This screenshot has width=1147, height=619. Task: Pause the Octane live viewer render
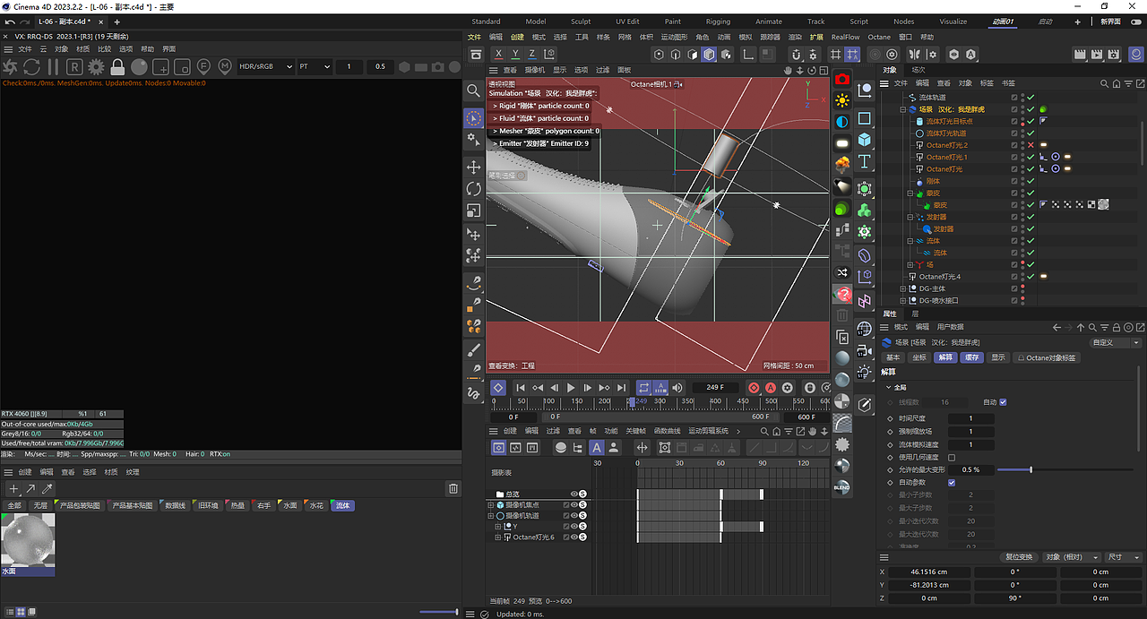click(53, 66)
